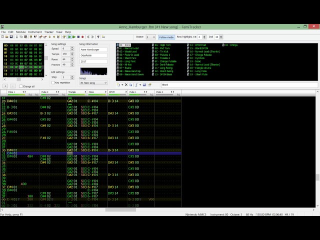Click the Load instrument file icon
The image size is (320, 240).
pyautogui.click(x=136, y=85)
